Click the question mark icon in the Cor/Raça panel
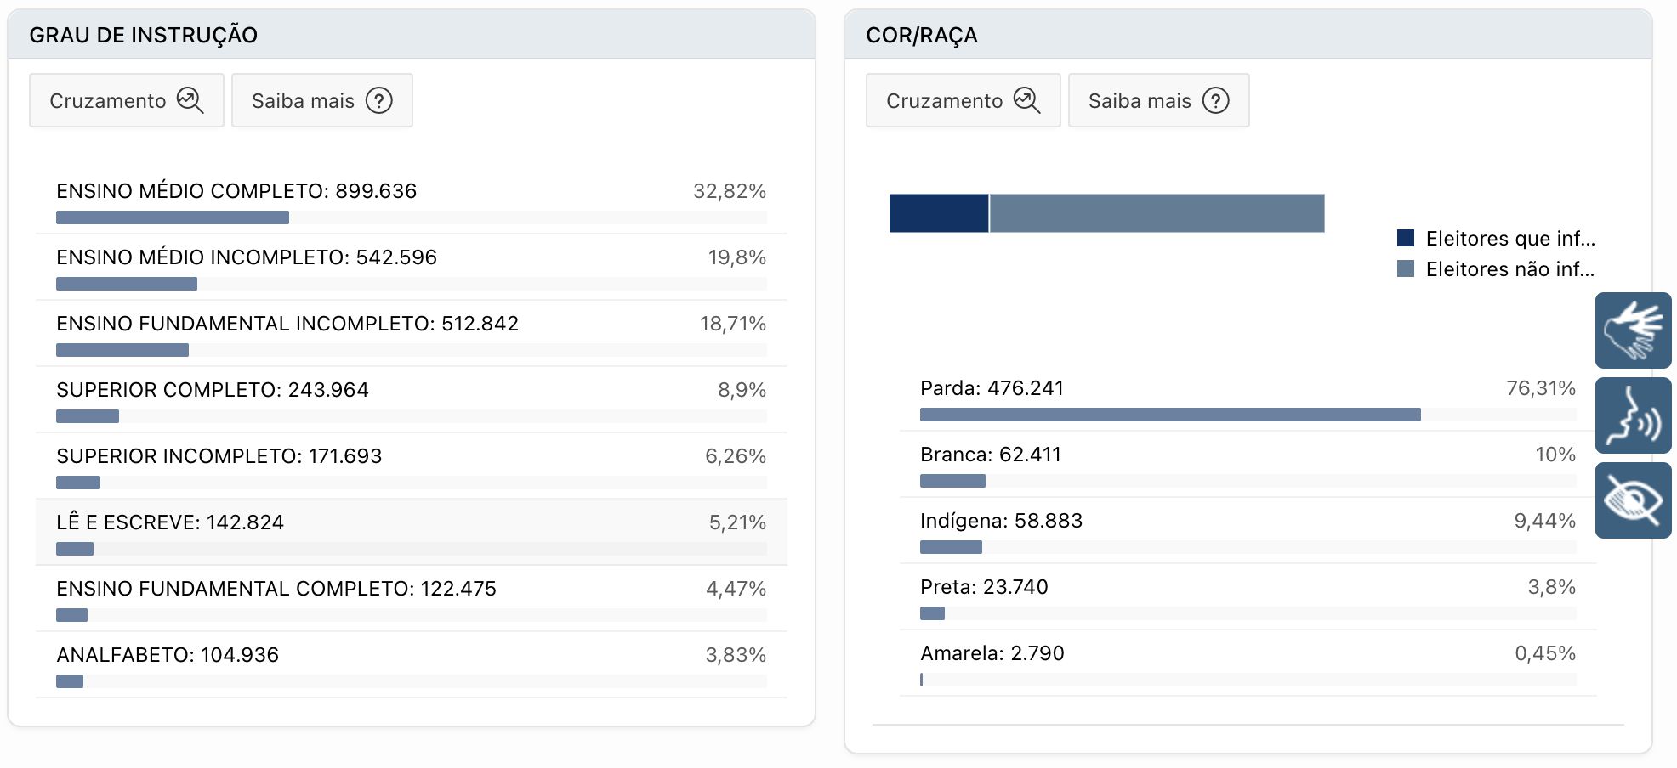Screen dimensions: 1677x768 (x=1215, y=100)
